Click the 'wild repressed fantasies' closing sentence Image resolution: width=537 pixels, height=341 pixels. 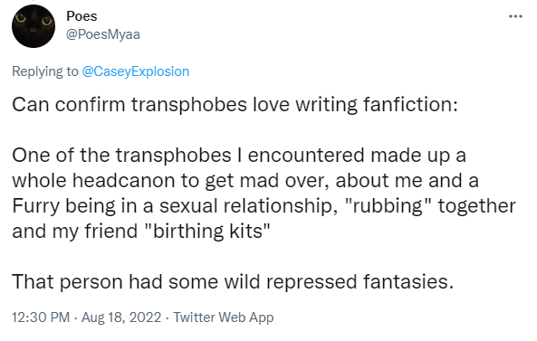tap(233, 282)
